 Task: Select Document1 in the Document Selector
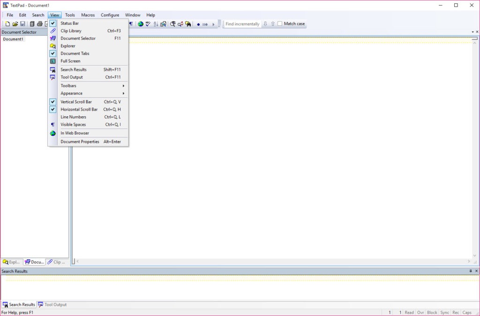click(x=13, y=39)
